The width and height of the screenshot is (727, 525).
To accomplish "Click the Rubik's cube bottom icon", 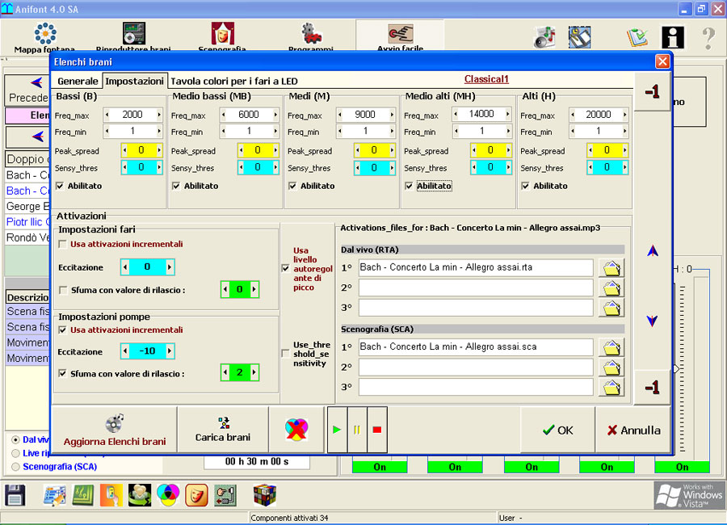I will [265, 495].
